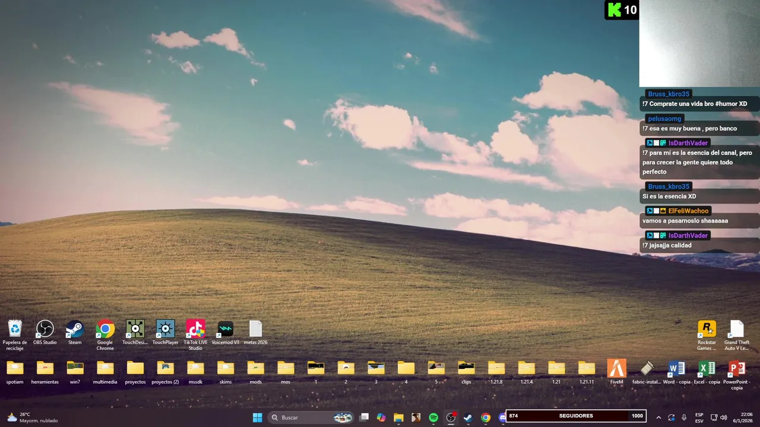Open Task View from the taskbar
The image size is (760, 427).
click(364, 418)
